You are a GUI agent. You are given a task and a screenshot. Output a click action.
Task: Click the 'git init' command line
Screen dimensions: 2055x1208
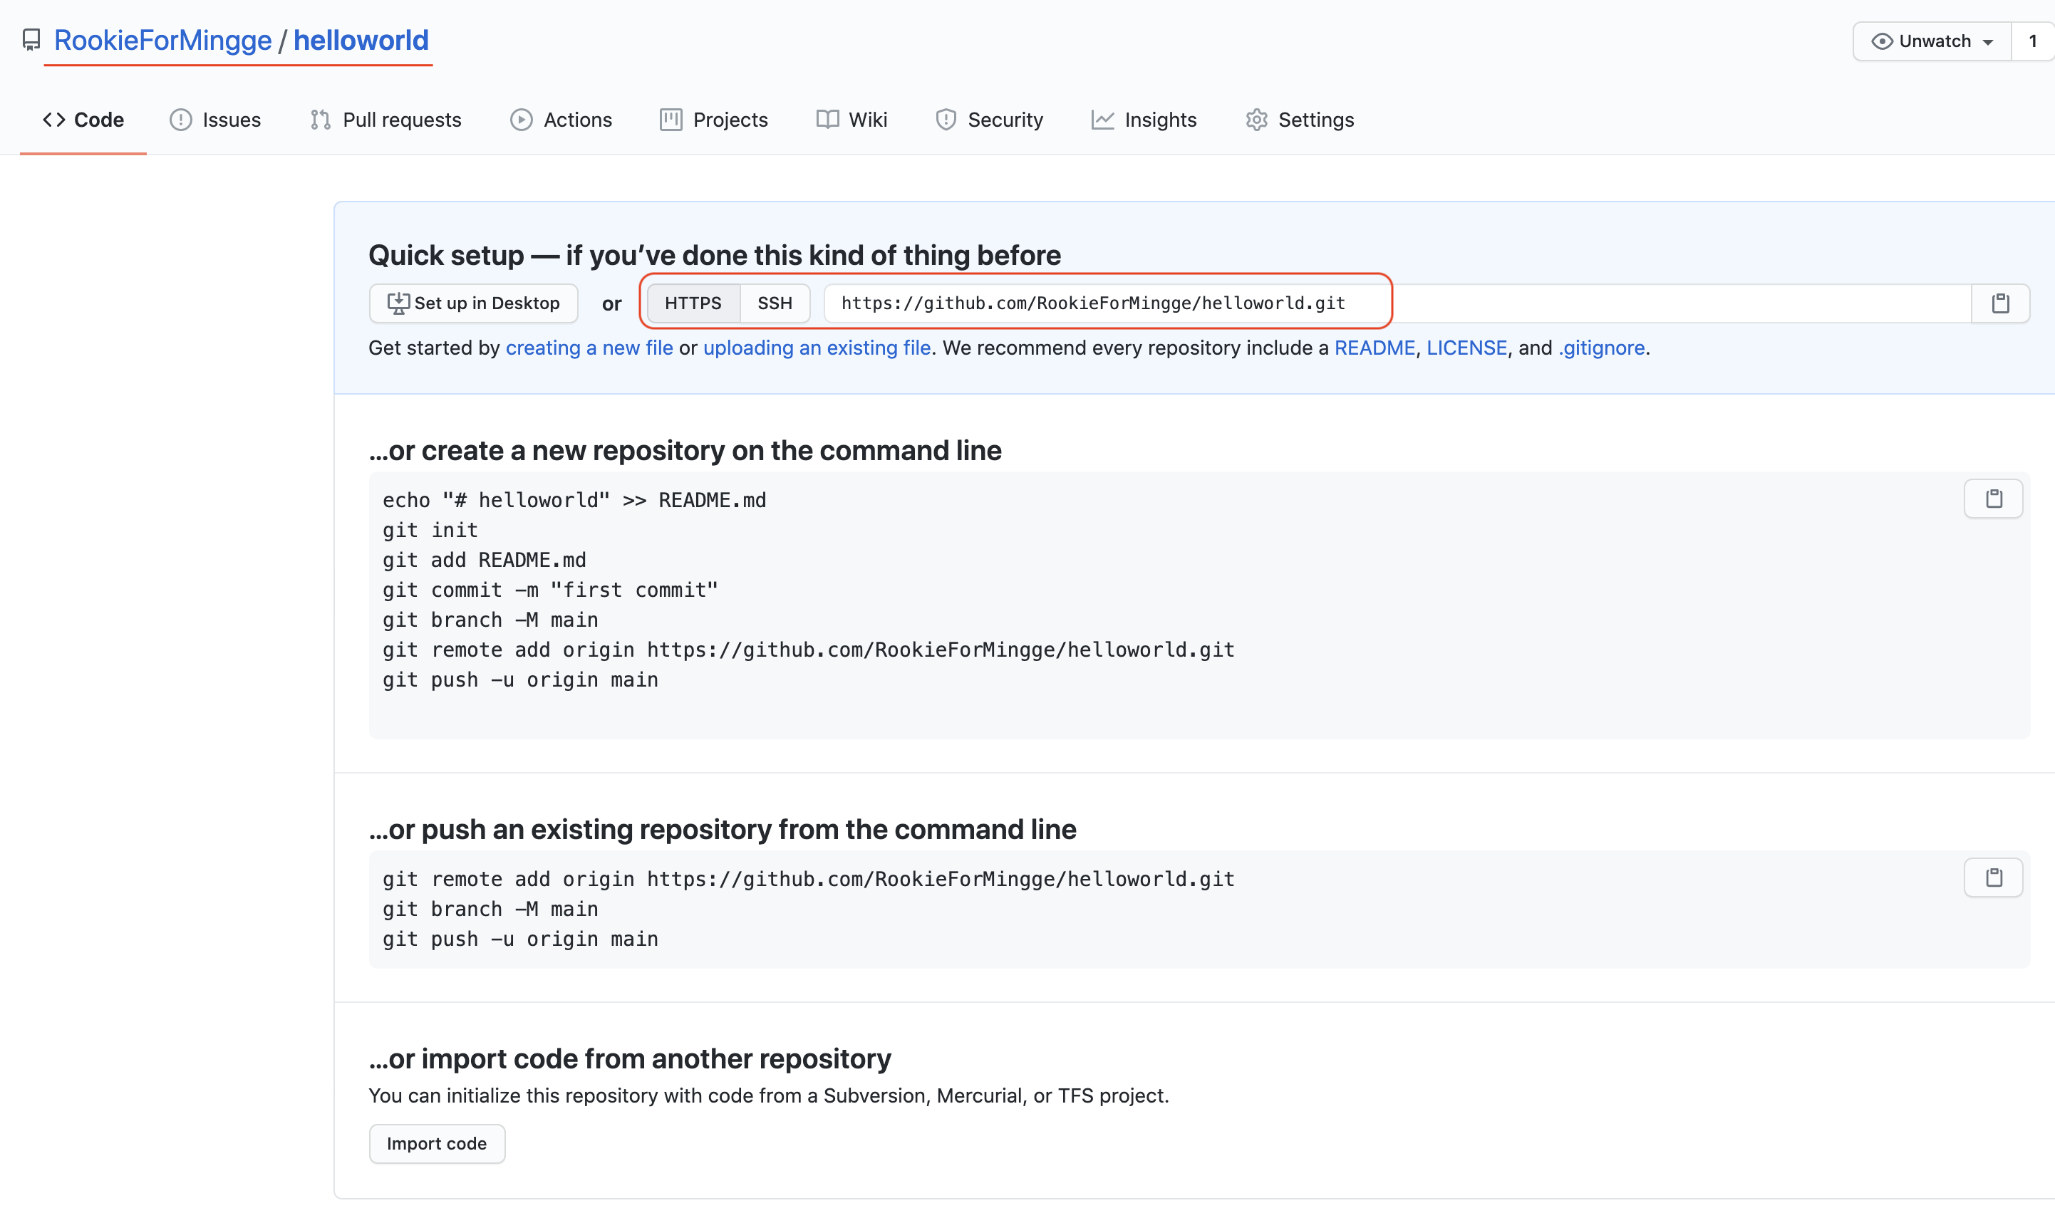click(x=430, y=531)
